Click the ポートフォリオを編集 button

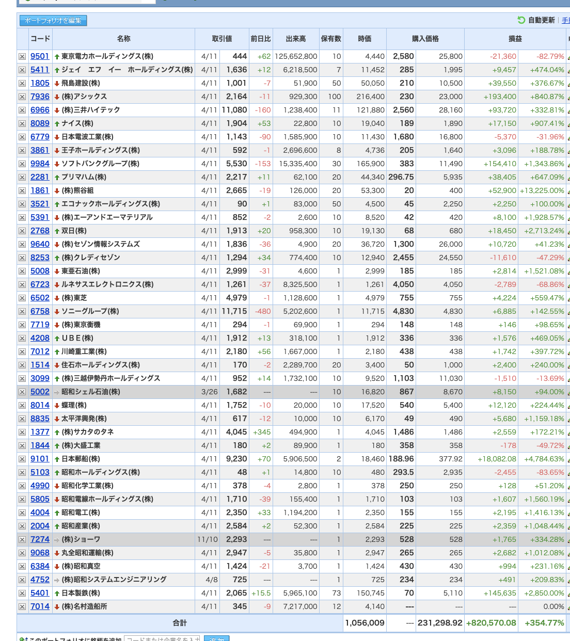(x=53, y=21)
